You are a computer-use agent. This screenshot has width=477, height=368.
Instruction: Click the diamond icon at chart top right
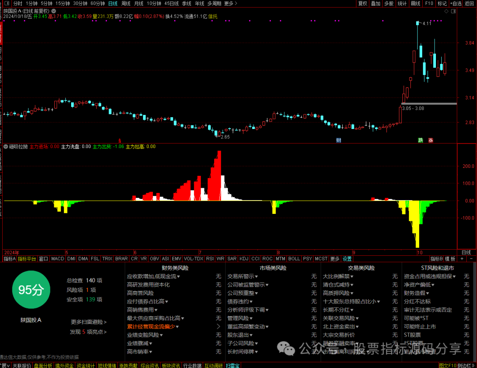point(446,11)
